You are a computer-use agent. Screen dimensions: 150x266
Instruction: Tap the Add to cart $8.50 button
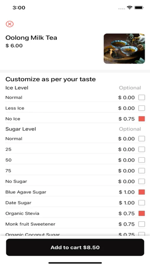75,247
